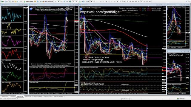Switch to M1 timeframe

pos(127,1)
